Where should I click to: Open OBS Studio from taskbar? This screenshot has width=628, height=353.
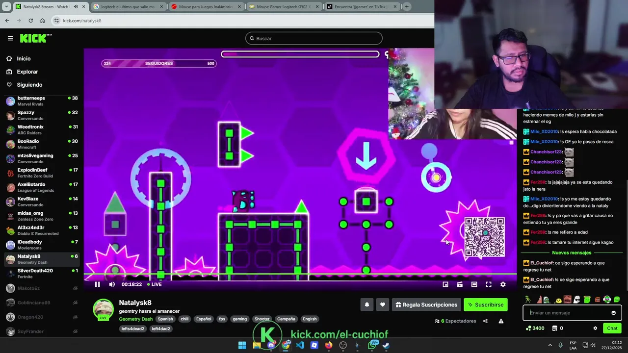[343, 345]
